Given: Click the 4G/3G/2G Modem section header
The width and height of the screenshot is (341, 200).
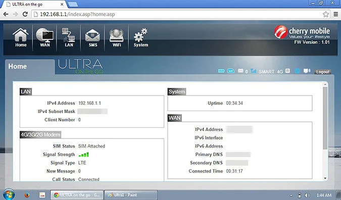Looking at the screenshot, I should pyautogui.click(x=40, y=135).
